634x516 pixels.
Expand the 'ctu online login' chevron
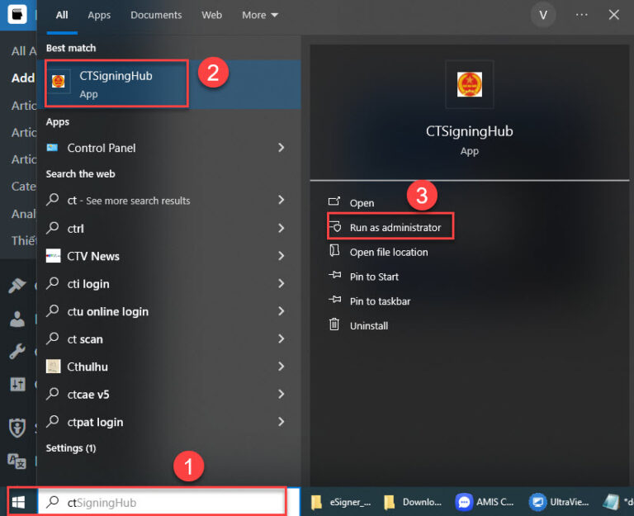pyautogui.click(x=281, y=311)
